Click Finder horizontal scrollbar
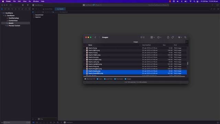 [134, 76]
